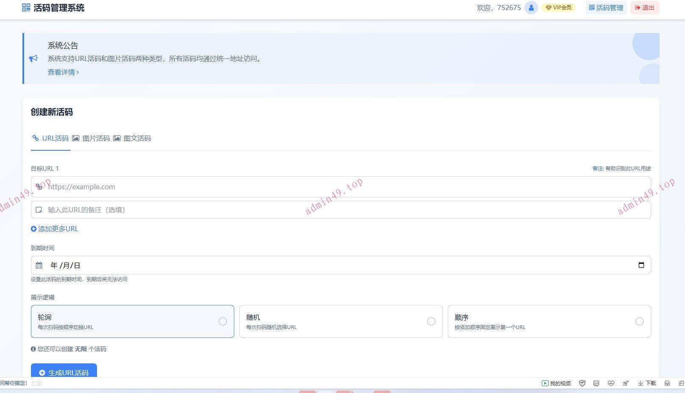
Task: Click the rocket icon in status bar
Action: point(625,383)
